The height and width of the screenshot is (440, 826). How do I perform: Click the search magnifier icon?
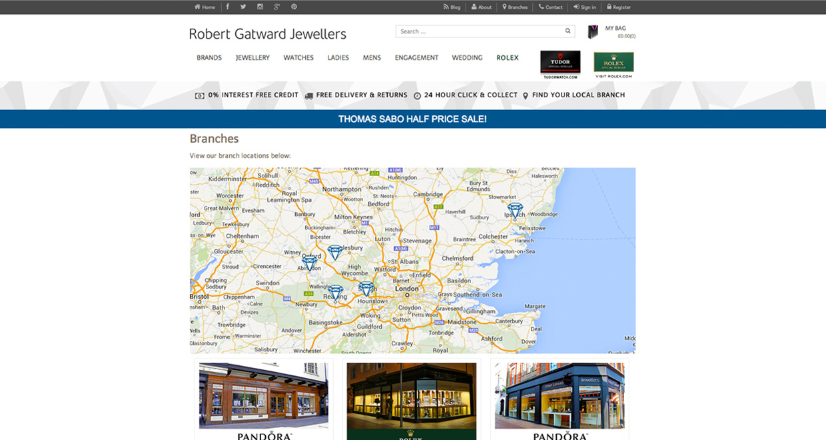[x=568, y=31]
